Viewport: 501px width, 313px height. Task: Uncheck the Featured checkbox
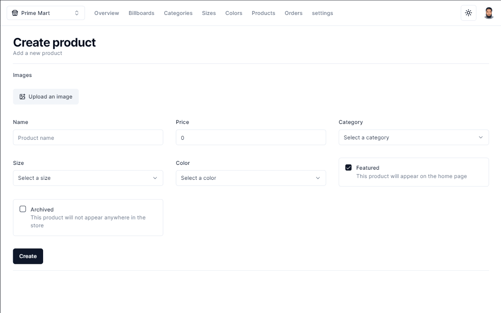[348, 167]
